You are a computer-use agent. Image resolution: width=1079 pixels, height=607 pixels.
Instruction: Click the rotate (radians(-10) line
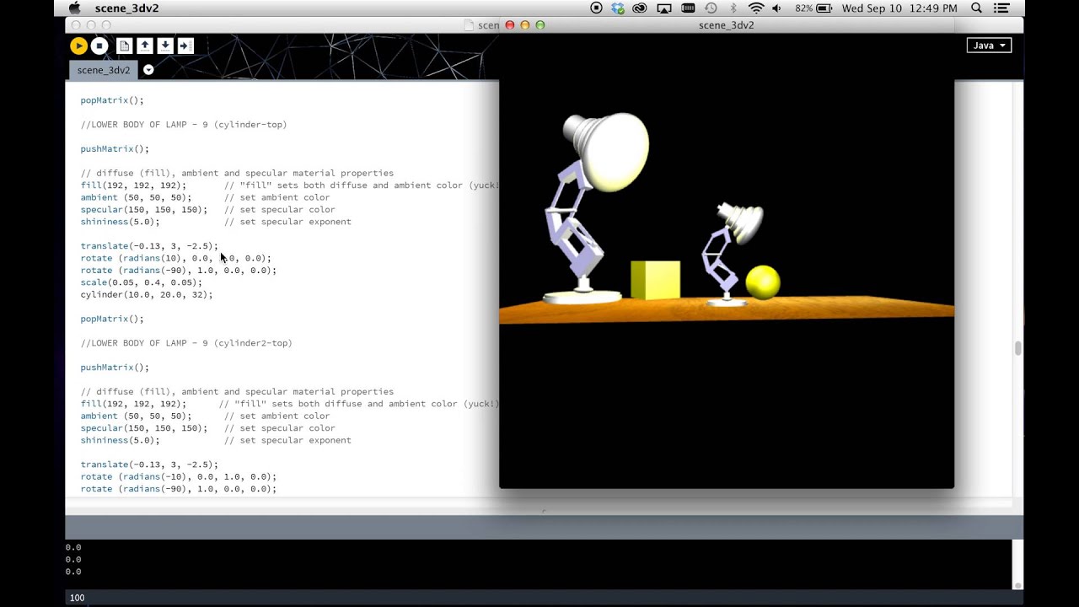178,476
